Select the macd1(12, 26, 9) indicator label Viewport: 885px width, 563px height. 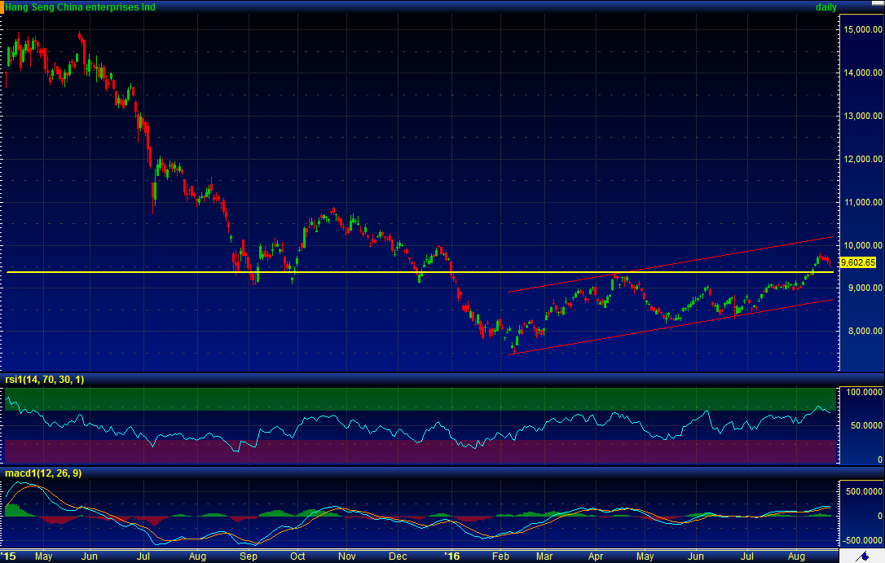(43, 473)
